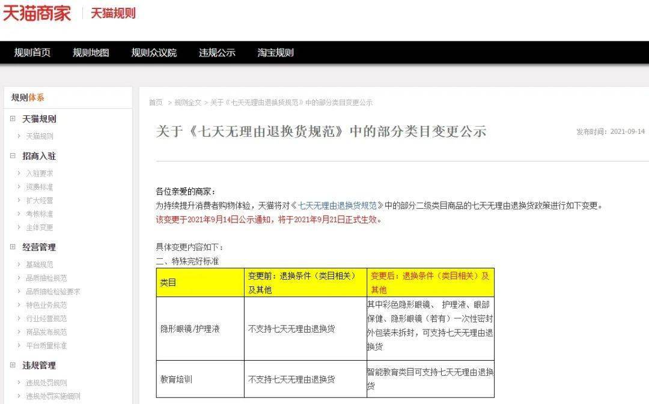Viewport: 649px width, 404px height.
Task: Open the 规则地图 nav item
Action: [x=91, y=52]
